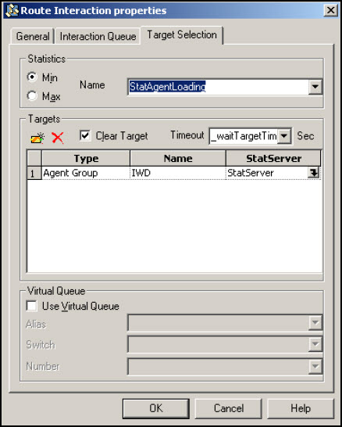This screenshot has height=427, width=342.
Task: Click the StatAgentLoading name input field
Action: click(218, 87)
